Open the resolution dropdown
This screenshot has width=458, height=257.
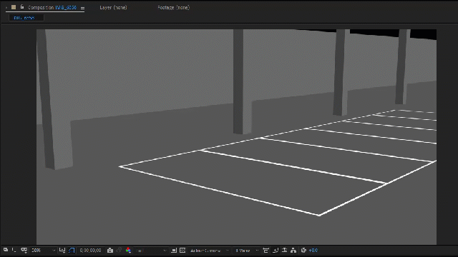[151, 251]
